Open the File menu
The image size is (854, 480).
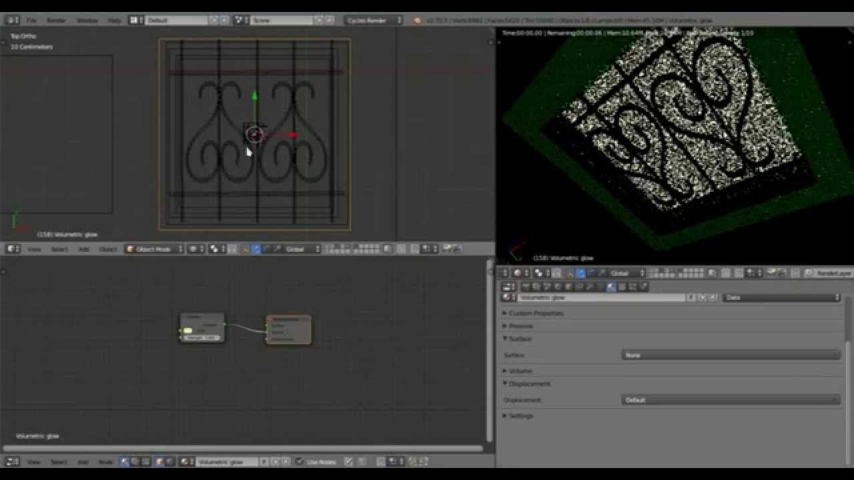(31, 21)
